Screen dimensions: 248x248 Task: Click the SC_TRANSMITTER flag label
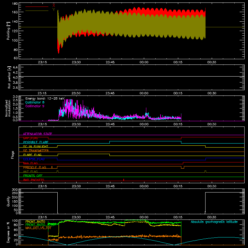coord(36,151)
